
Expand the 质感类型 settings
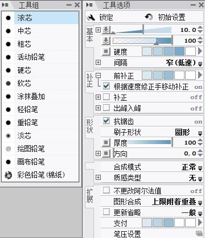[x=98, y=178]
